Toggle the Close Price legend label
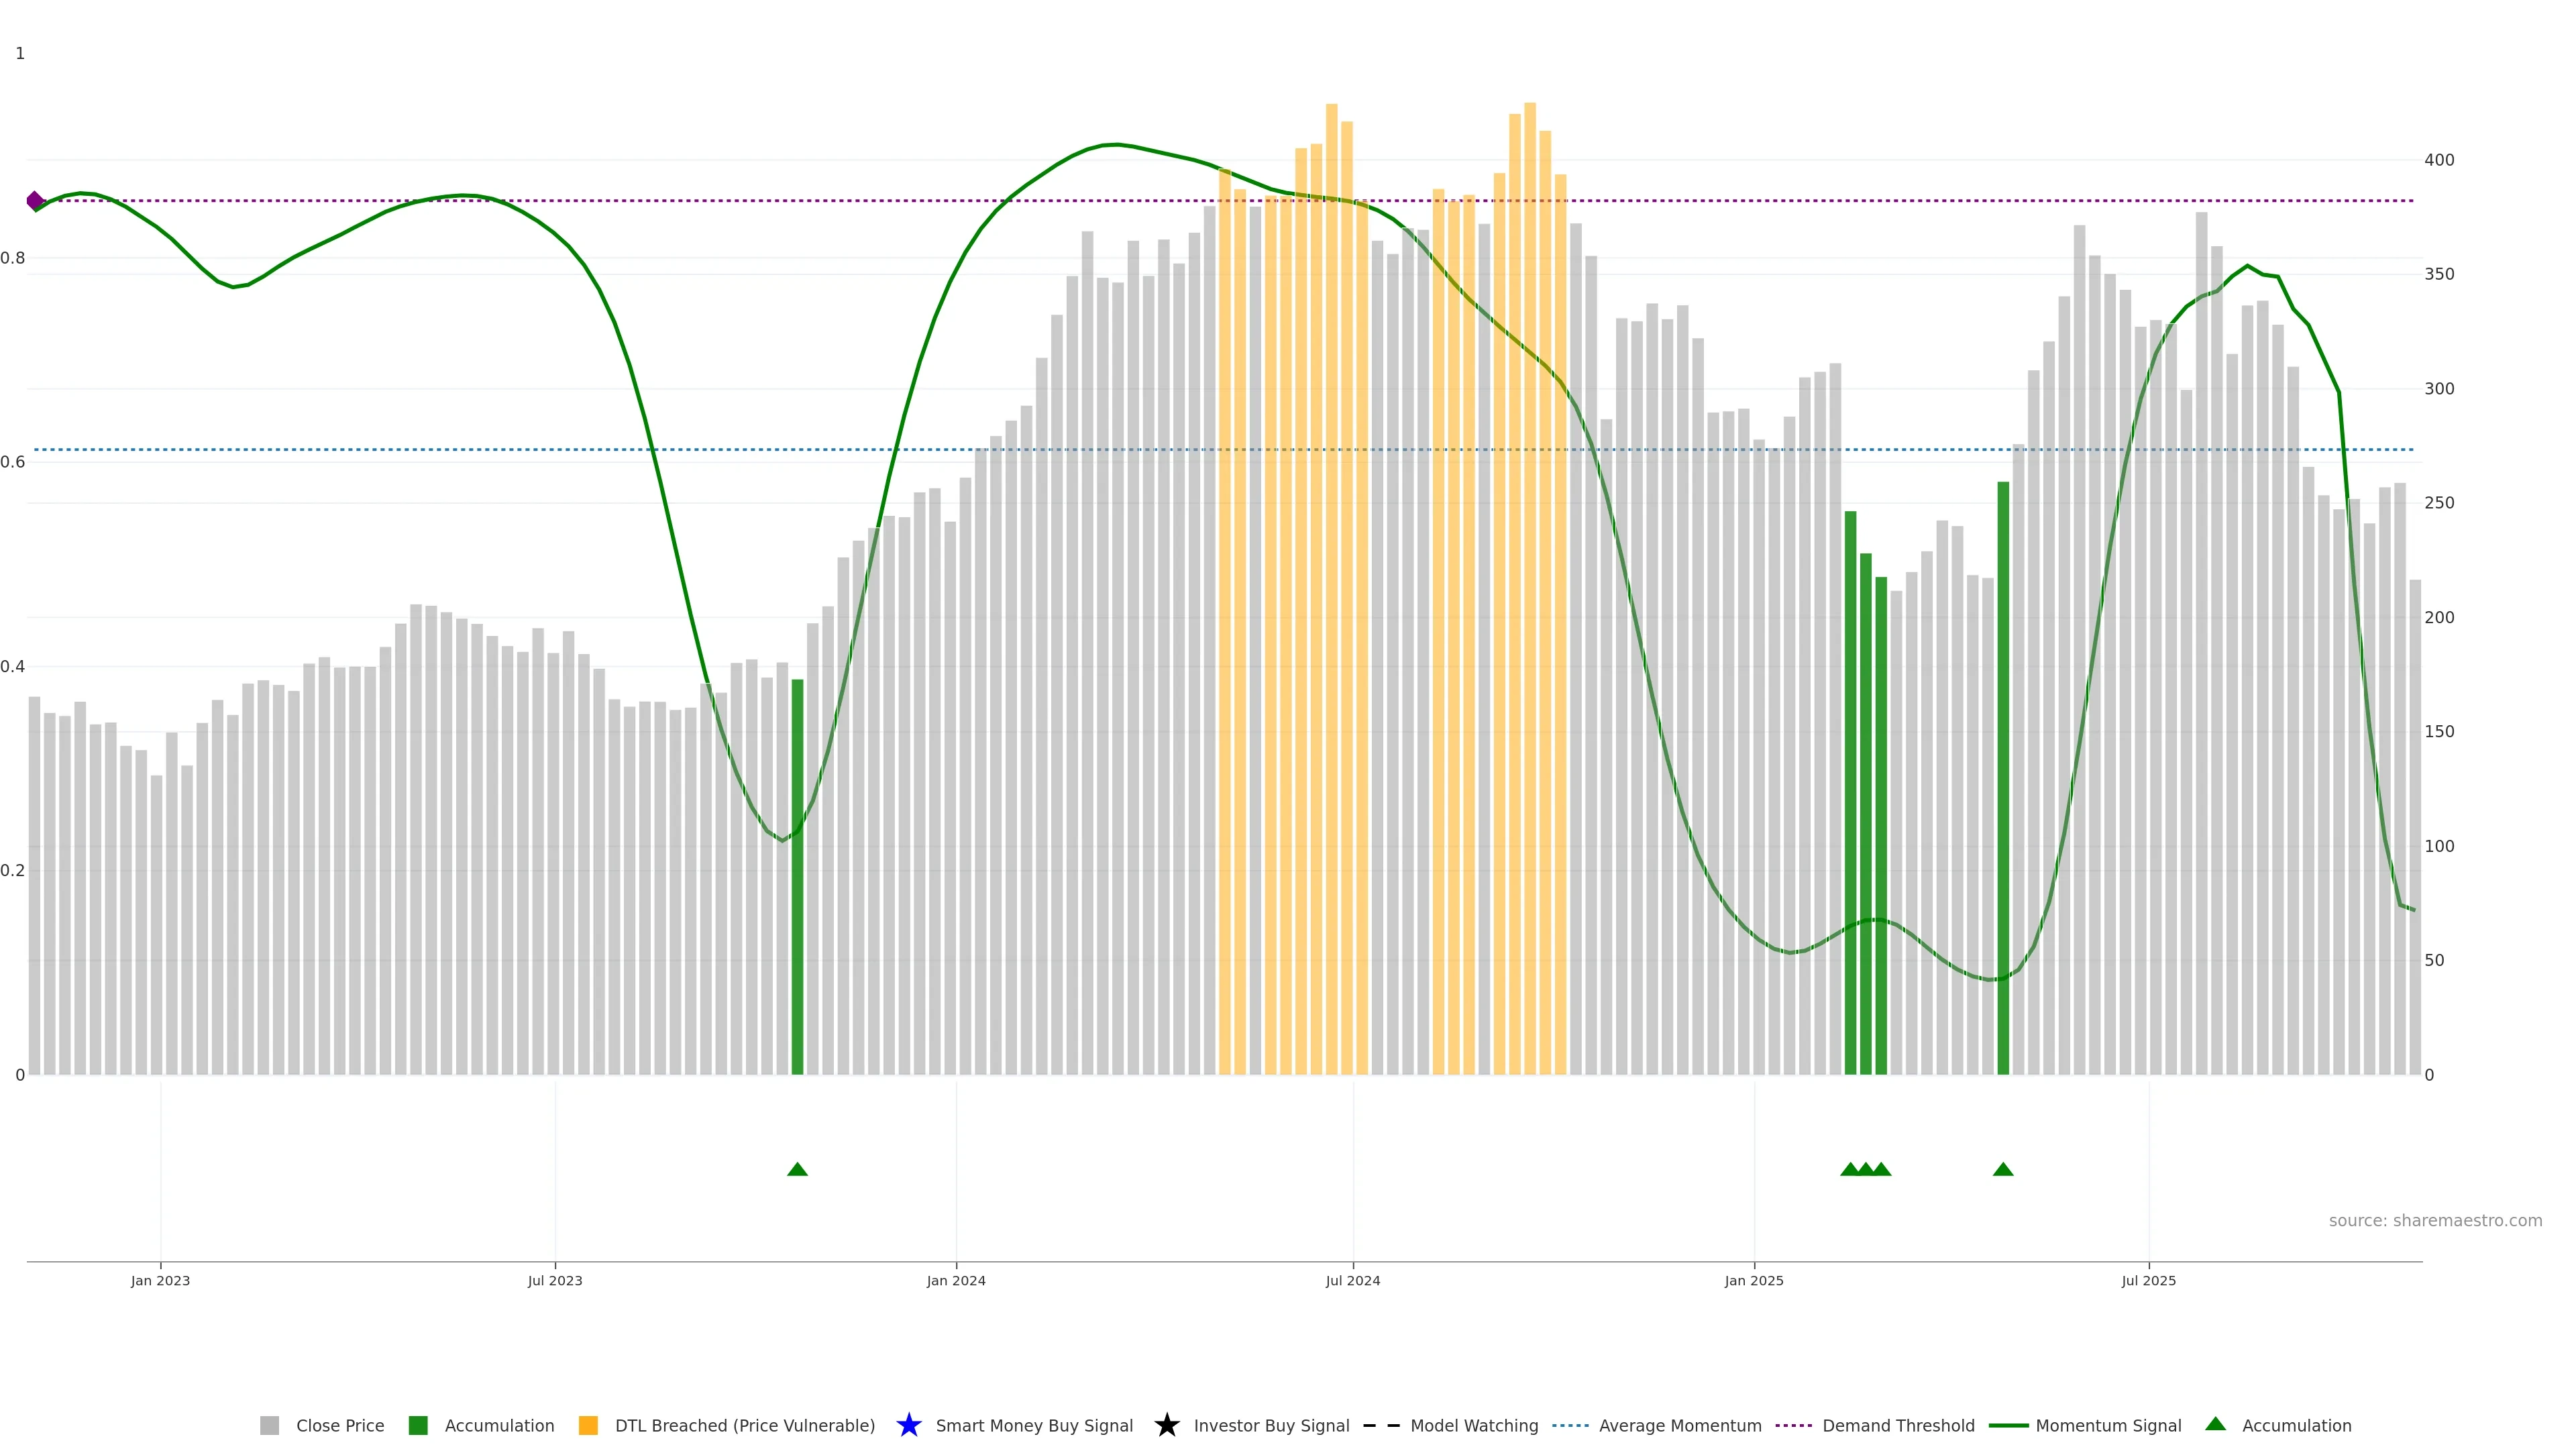This screenshot has width=2576, height=1449. [x=340, y=1425]
